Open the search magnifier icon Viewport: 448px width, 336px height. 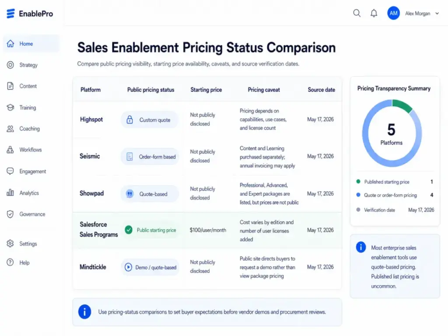(357, 13)
